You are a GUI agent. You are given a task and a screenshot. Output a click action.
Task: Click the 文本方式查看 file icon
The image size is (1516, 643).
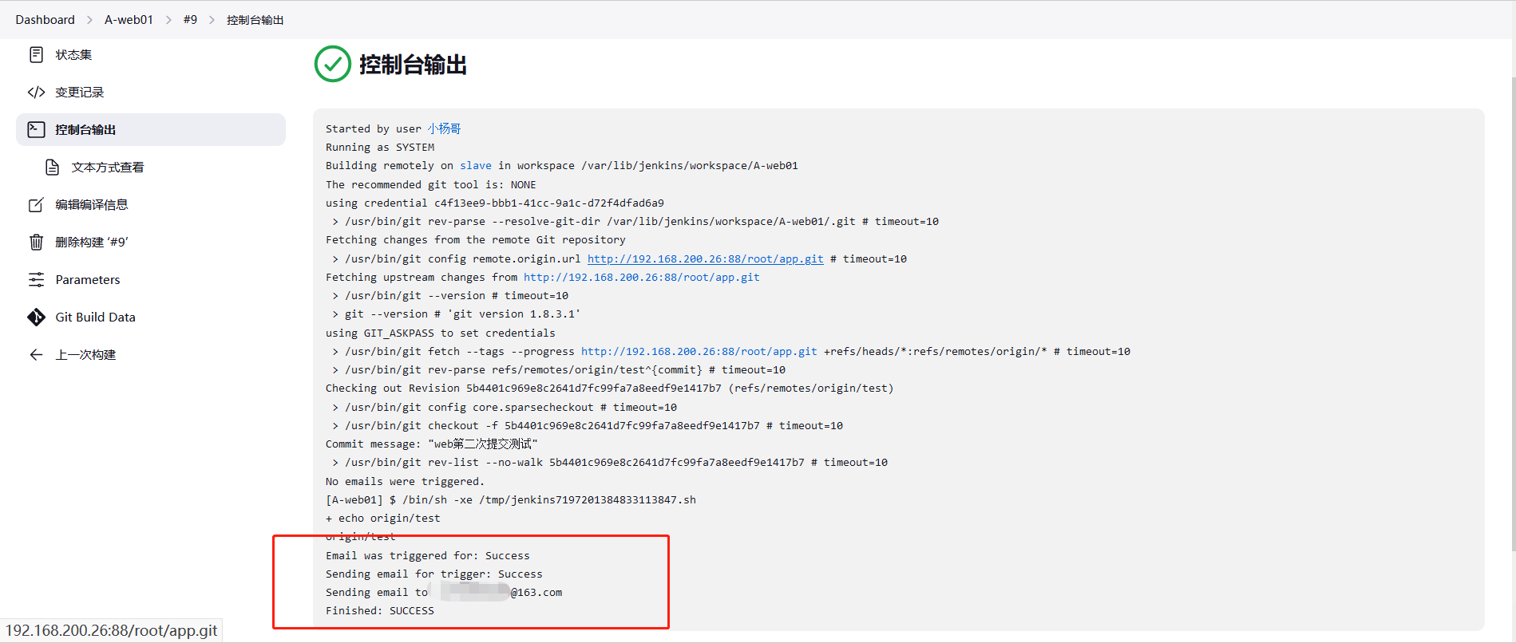click(52, 167)
